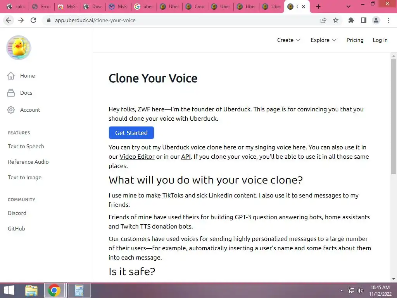397x298 pixels.
Task: Open the Chrome profile avatar icon
Action: (376, 20)
